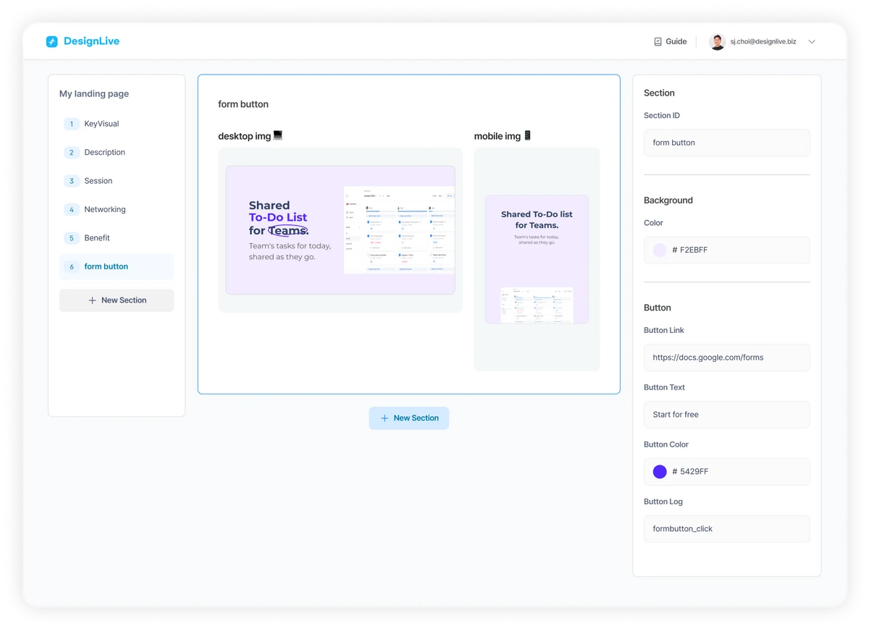
Task: Select number 3 badge for Session
Action: pos(71,181)
